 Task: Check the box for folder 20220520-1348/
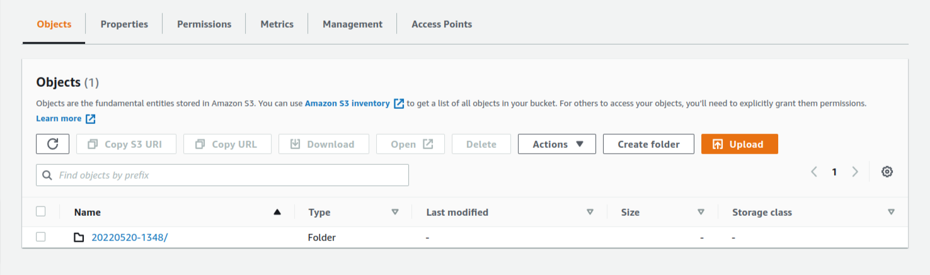click(41, 237)
